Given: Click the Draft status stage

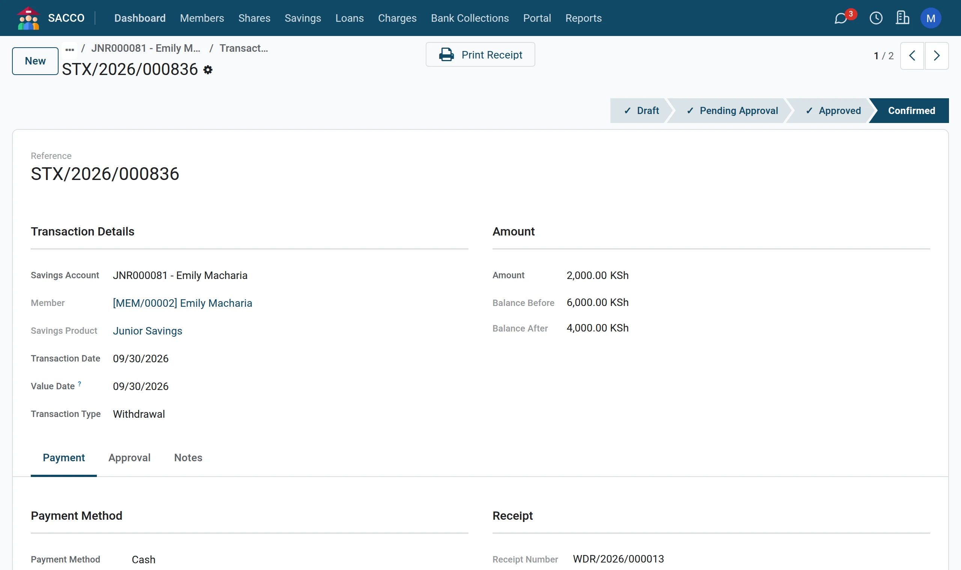Looking at the screenshot, I should pos(642,111).
